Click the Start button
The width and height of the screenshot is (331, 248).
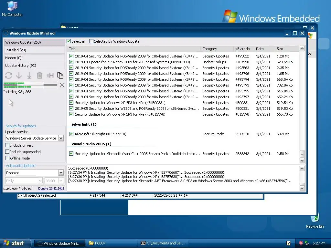[x=15, y=243]
